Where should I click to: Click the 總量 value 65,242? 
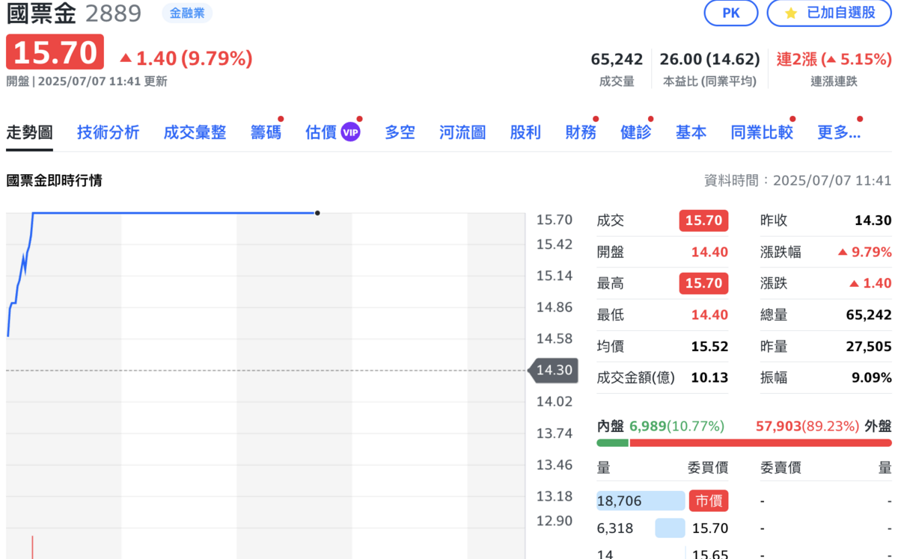click(869, 315)
